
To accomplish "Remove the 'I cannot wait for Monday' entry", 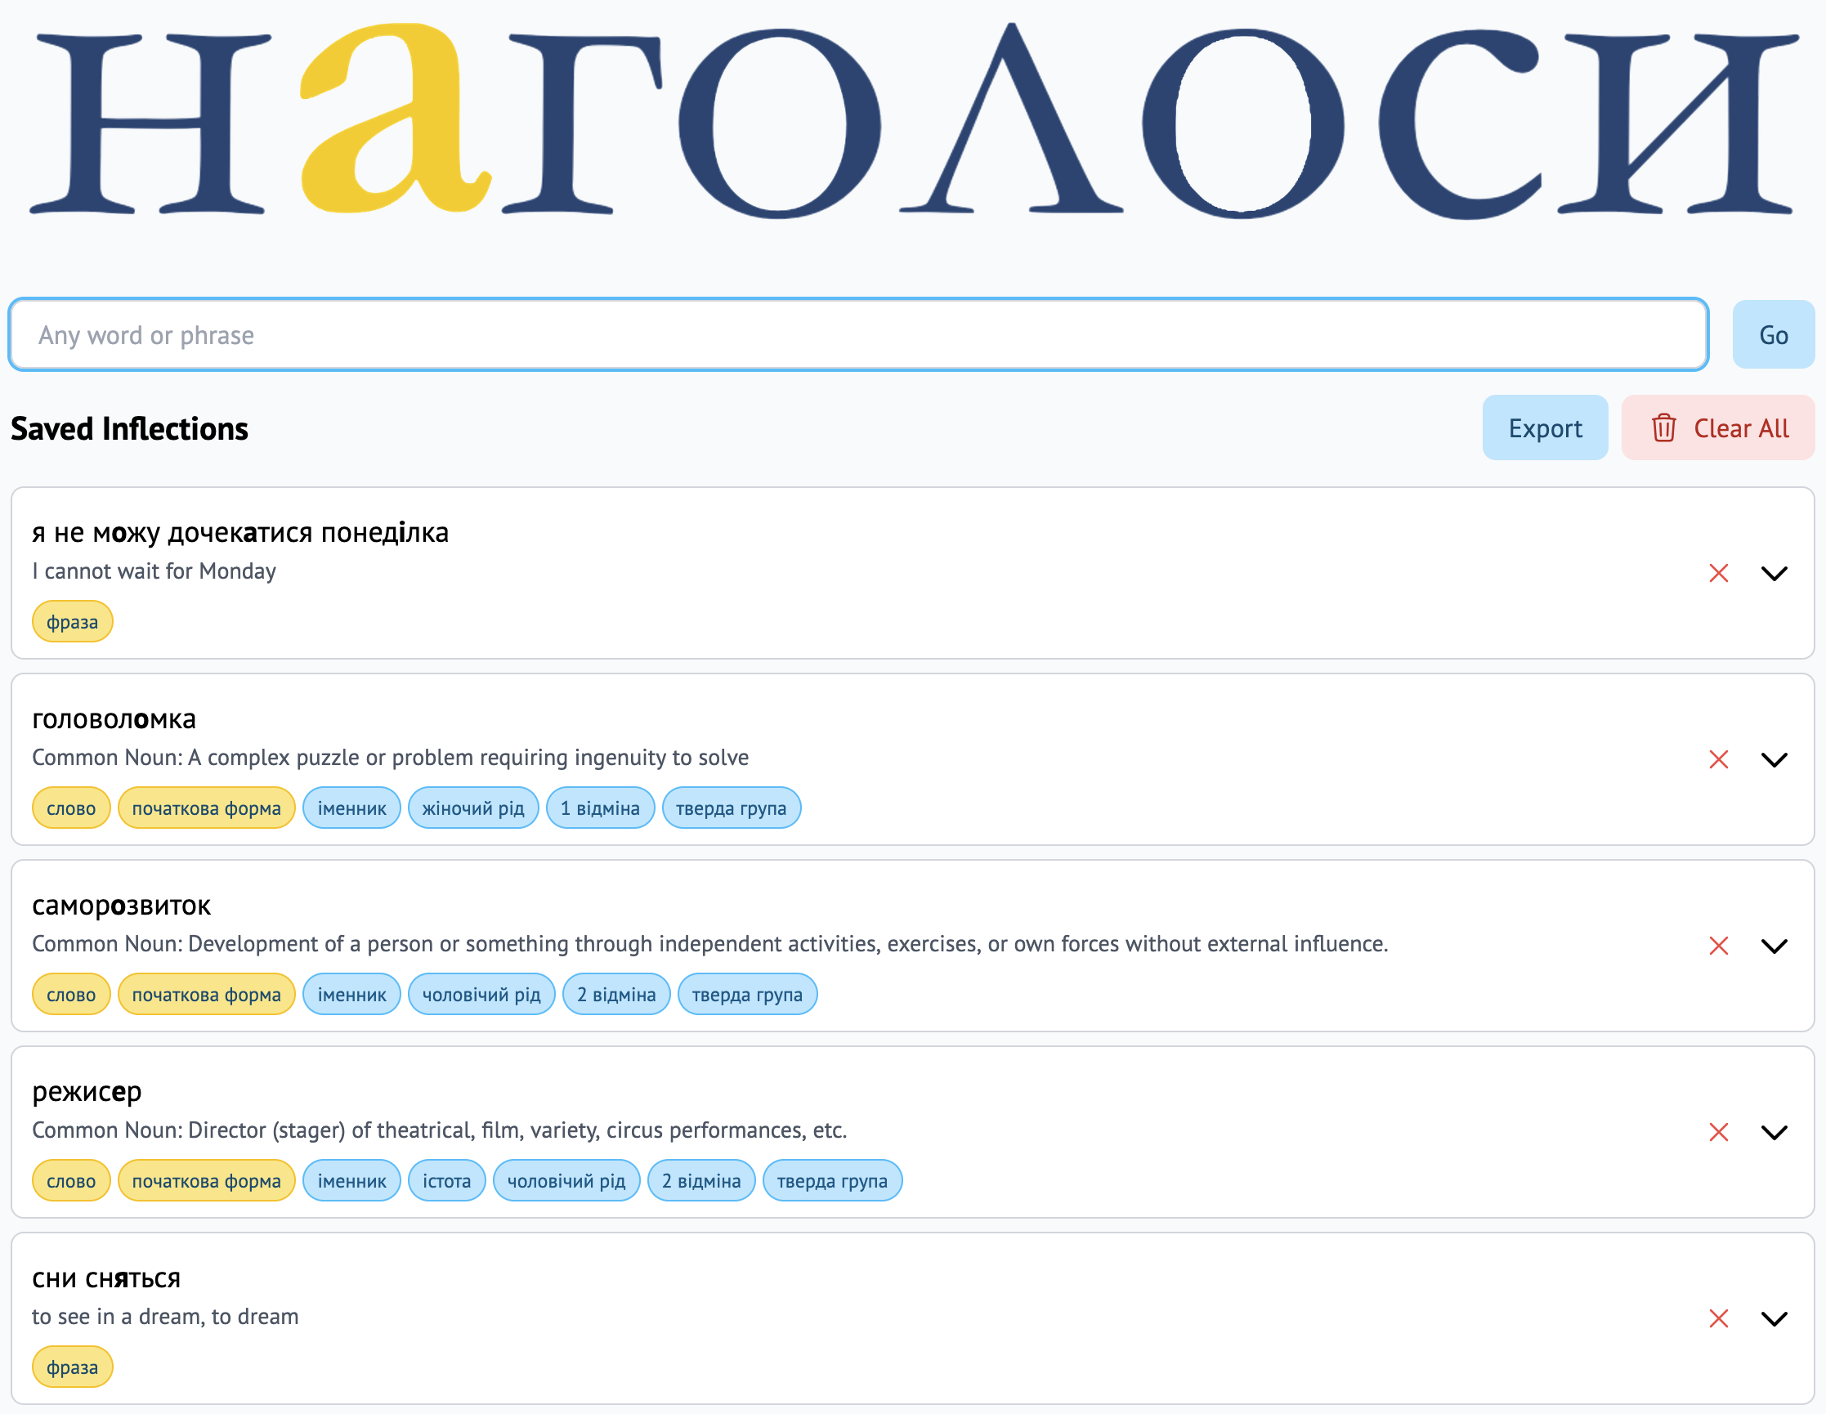I will (x=1718, y=573).
